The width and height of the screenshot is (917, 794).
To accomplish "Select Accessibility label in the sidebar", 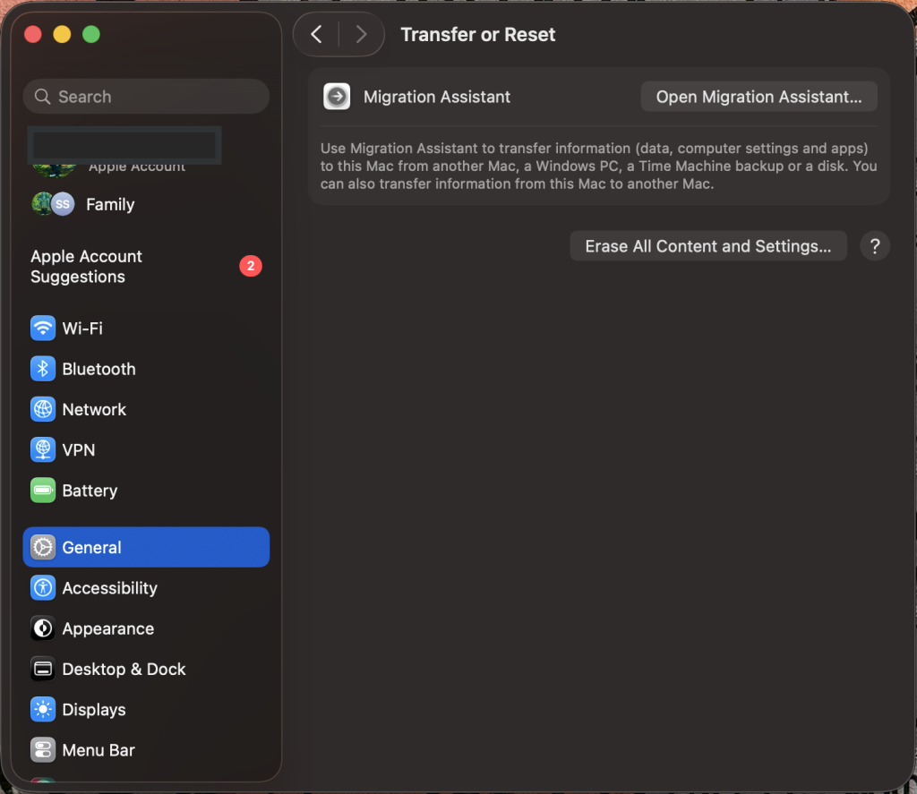I will click(x=110, y=588).
